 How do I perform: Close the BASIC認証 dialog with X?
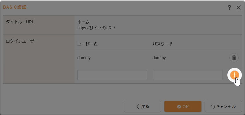239,7
